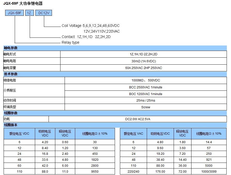Click the JQX-59F model code box

coord(14,13)
